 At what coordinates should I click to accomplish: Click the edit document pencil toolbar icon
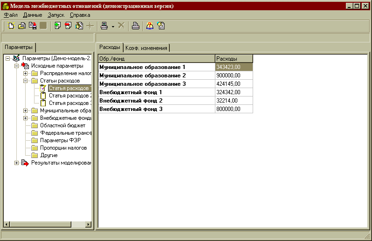point(79,26)
